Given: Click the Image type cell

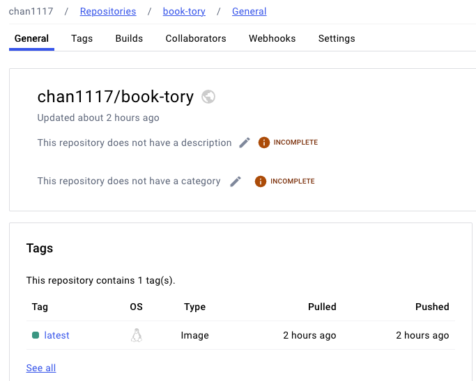Looking at the screenshot, I should point(195,335).
